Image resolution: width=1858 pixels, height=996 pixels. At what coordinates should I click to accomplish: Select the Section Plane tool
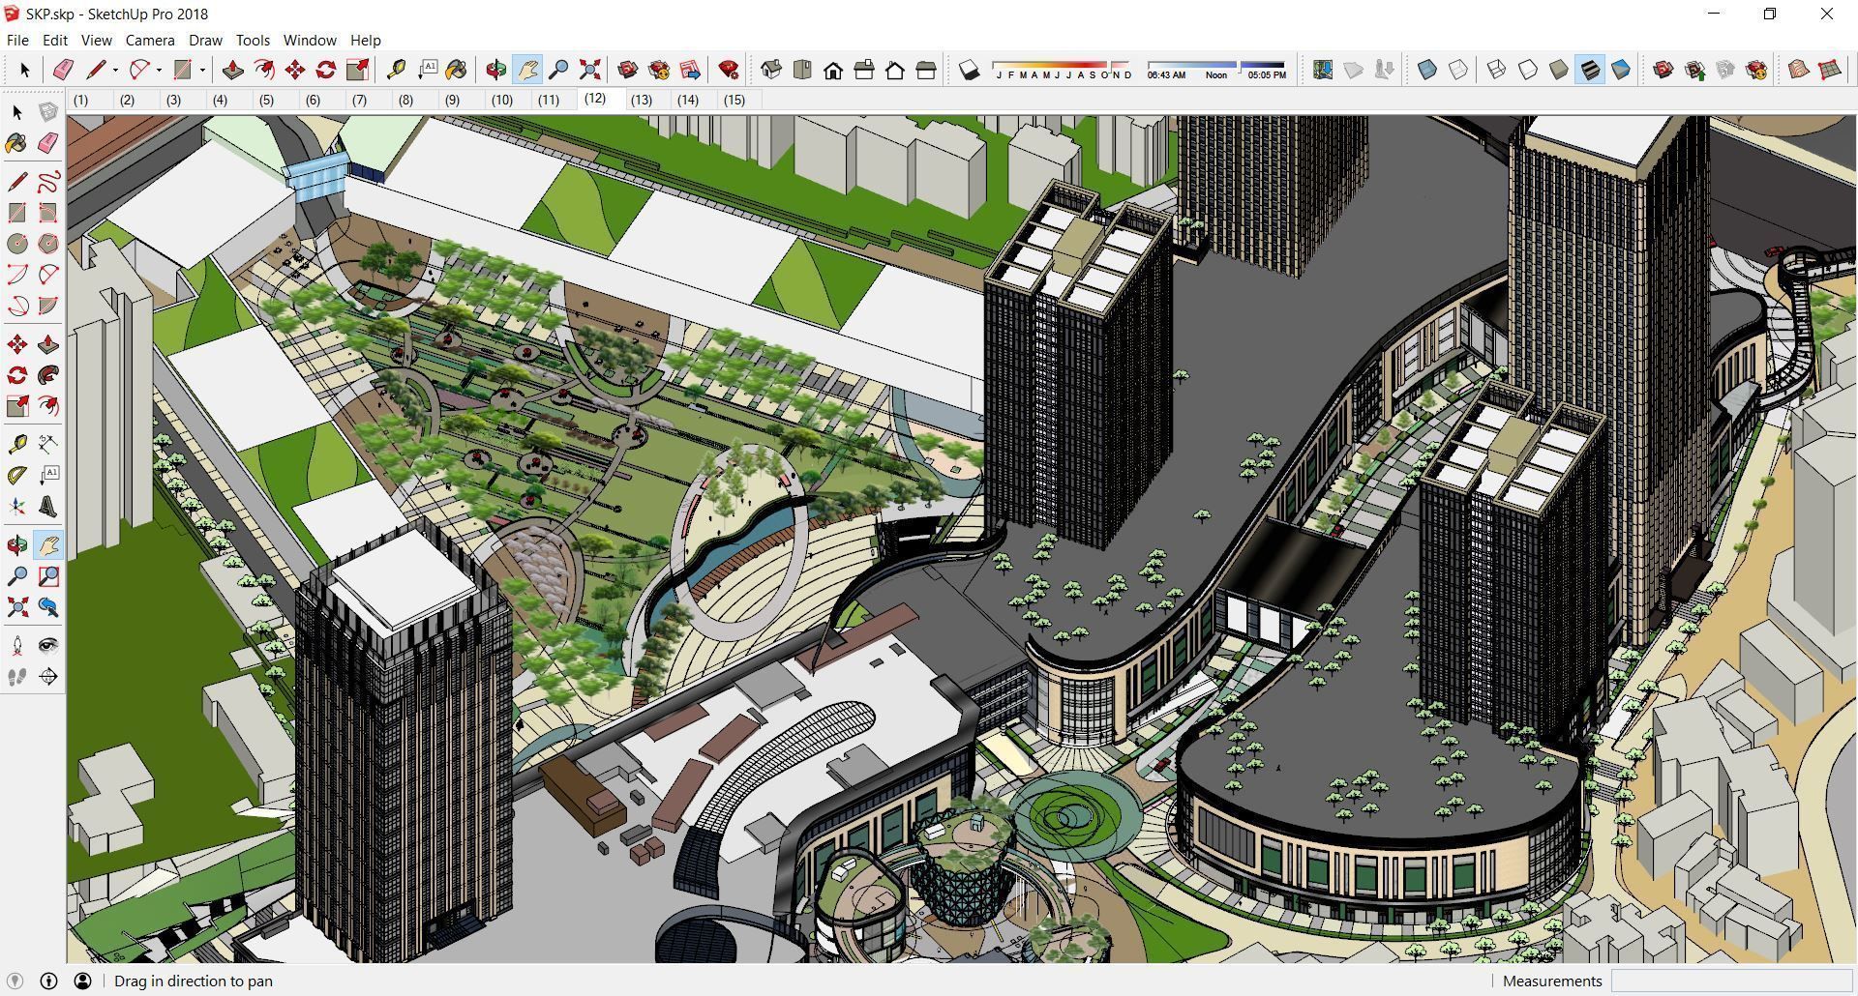(x=48, y=677)
